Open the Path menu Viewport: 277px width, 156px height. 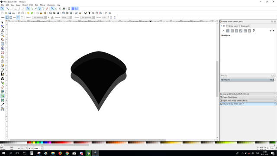(31, 5)
